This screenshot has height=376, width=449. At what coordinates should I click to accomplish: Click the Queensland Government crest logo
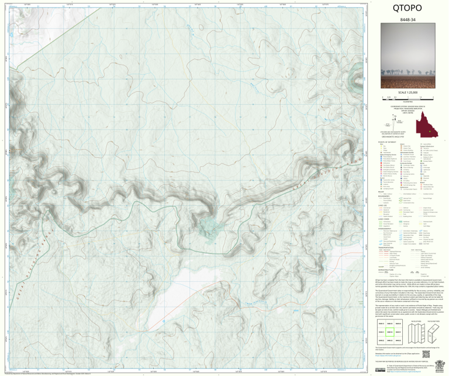pyautogui.click(x=438, y=367)
